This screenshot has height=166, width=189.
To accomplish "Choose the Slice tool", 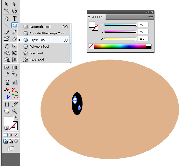I will coord(15,104).
